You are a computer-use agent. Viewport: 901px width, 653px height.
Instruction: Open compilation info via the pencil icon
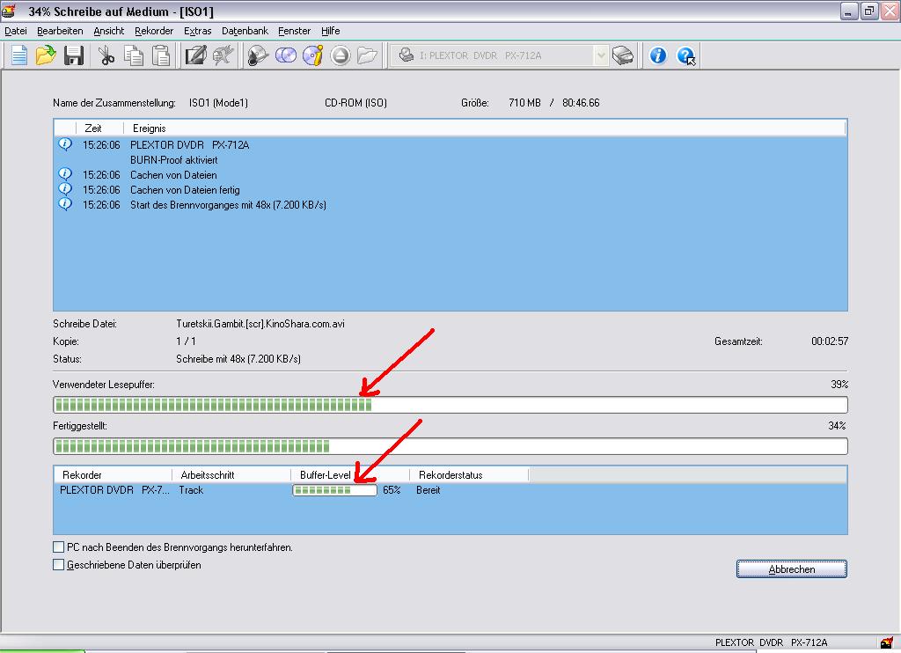coord(195,55)
